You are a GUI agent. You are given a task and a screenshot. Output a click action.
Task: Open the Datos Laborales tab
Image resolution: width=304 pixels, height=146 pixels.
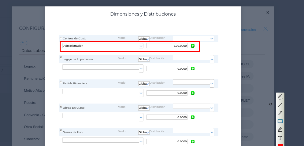click(32, 51)
